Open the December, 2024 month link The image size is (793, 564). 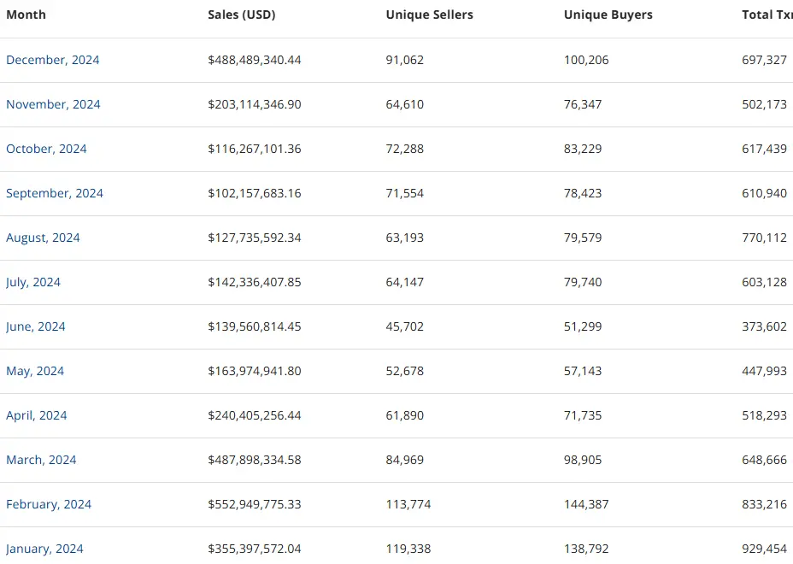[53, 60]
